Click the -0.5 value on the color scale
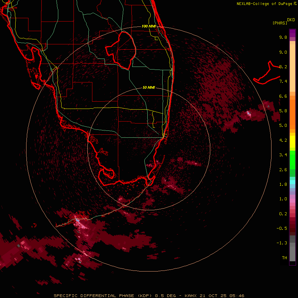This screenshot has width=298, height=298. (x=282, y=228)
